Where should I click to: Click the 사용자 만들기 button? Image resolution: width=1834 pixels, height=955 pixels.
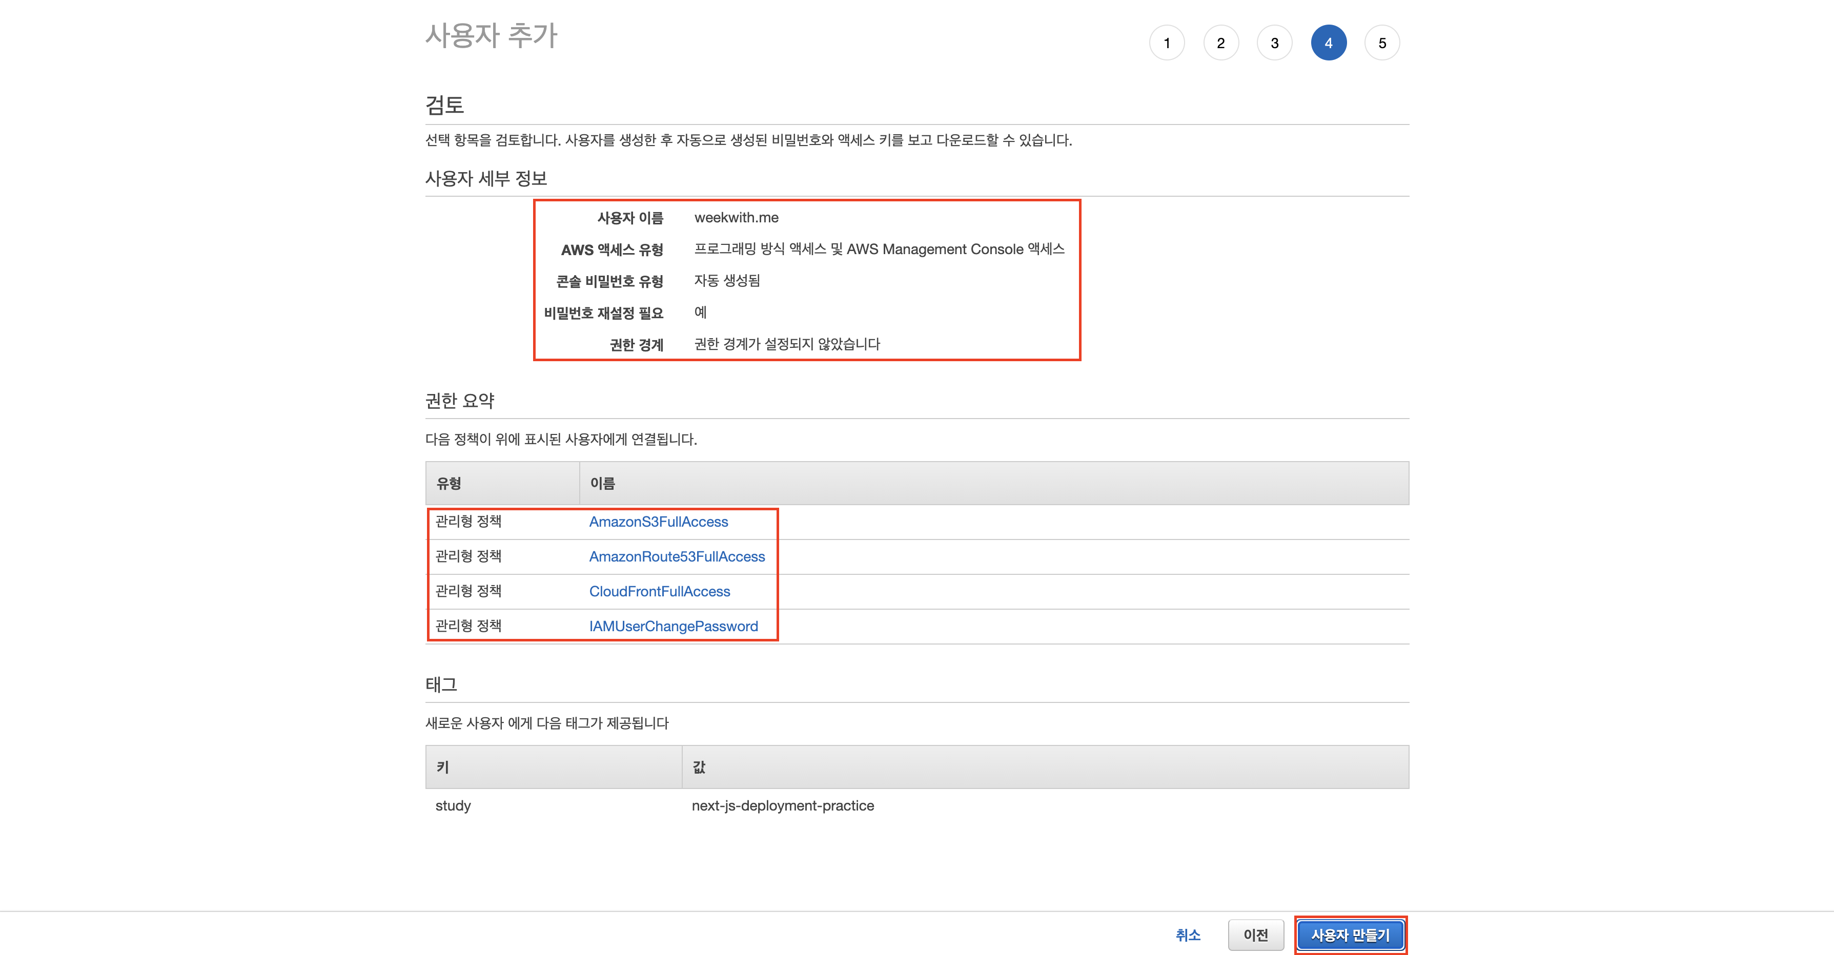[1350, 935]
